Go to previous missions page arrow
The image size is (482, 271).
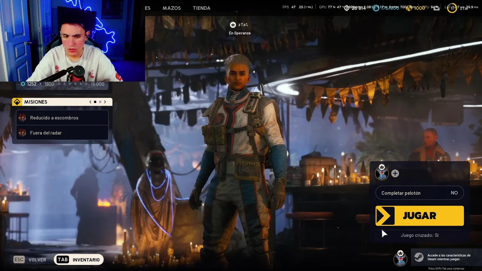[x=90, y=102]
